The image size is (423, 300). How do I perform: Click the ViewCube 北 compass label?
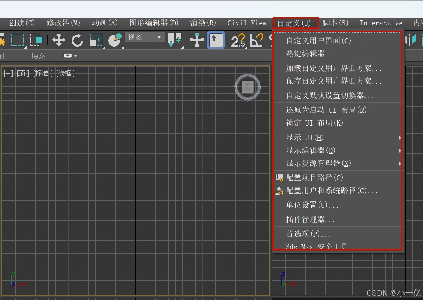[x=247, y=74]
